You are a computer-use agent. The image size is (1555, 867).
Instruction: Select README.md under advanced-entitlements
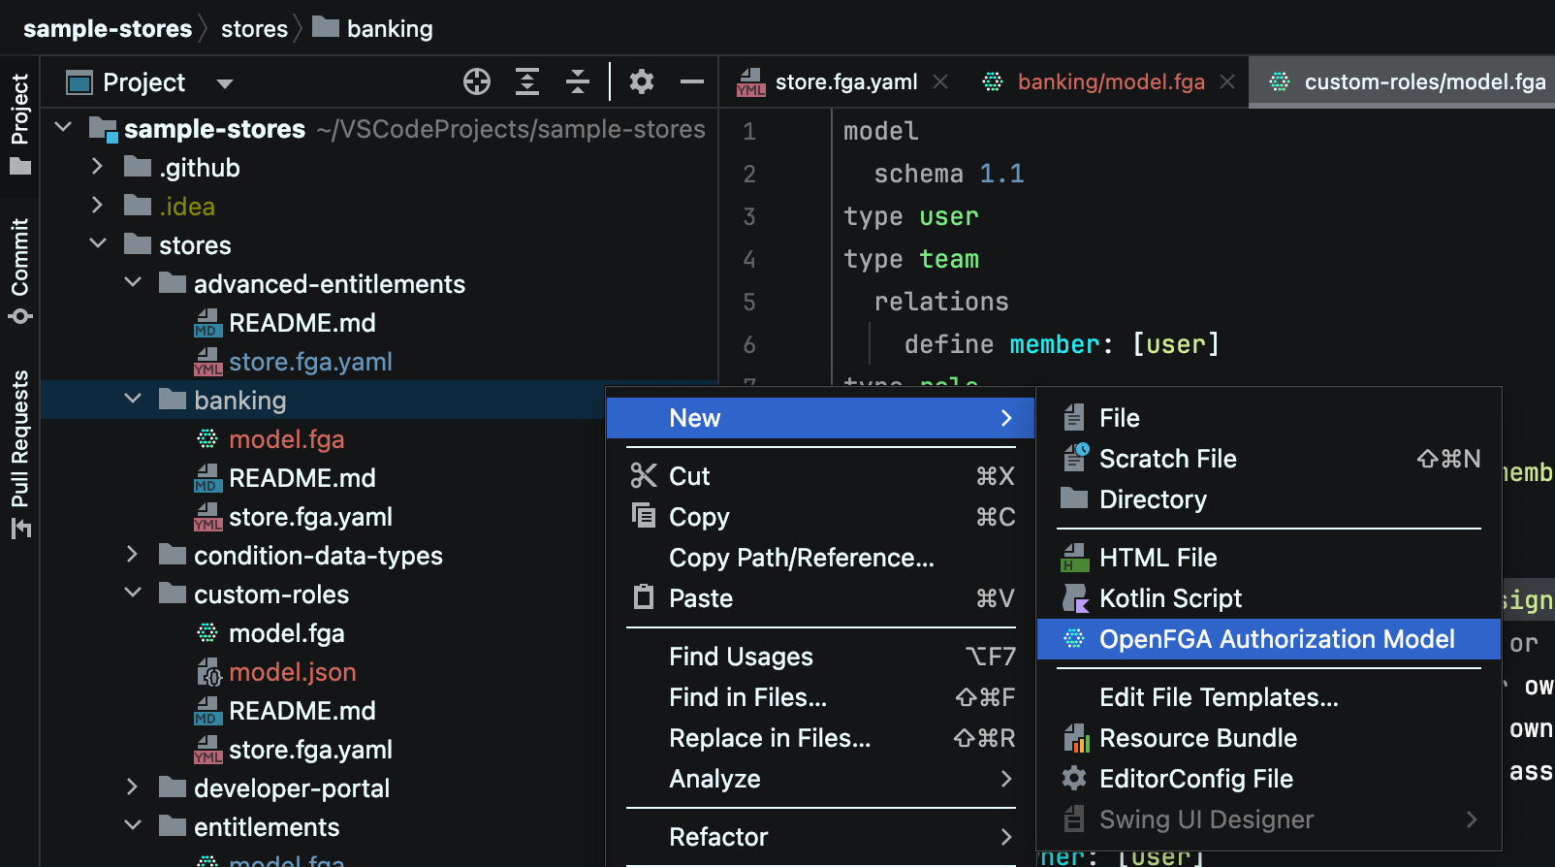point(301,323)
